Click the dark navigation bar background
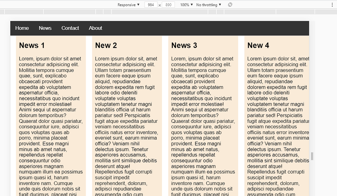Image resolution: width=337 pixels, height=196 pixels. (x=183, y=28)
